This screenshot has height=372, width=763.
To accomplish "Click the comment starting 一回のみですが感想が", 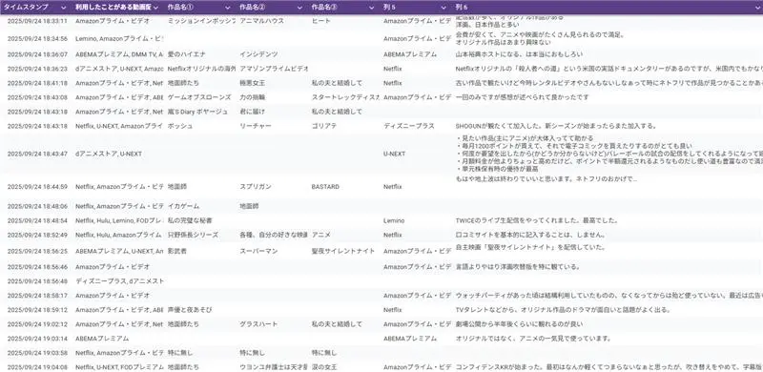I will 522,97.
